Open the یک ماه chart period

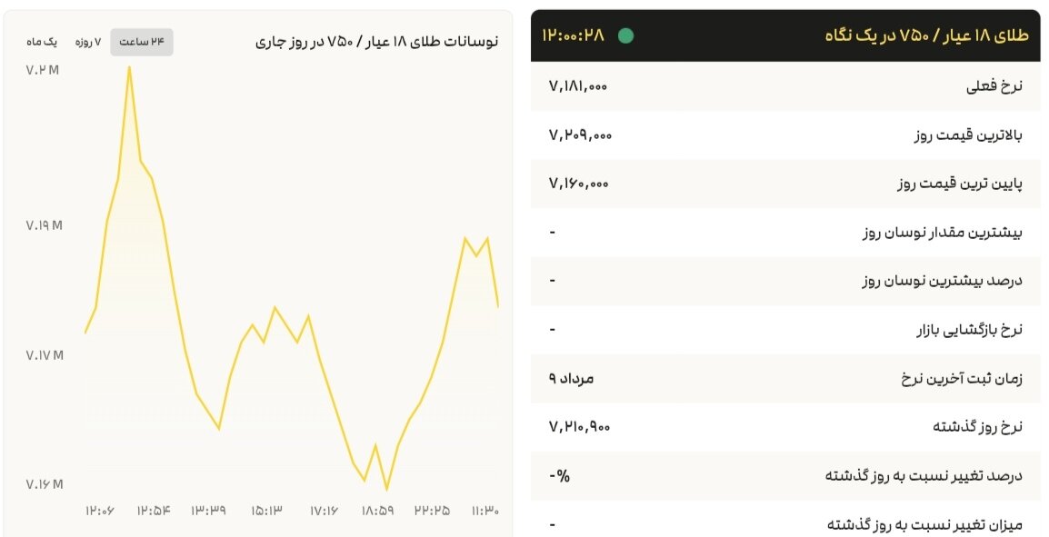(x=39, y=41)
